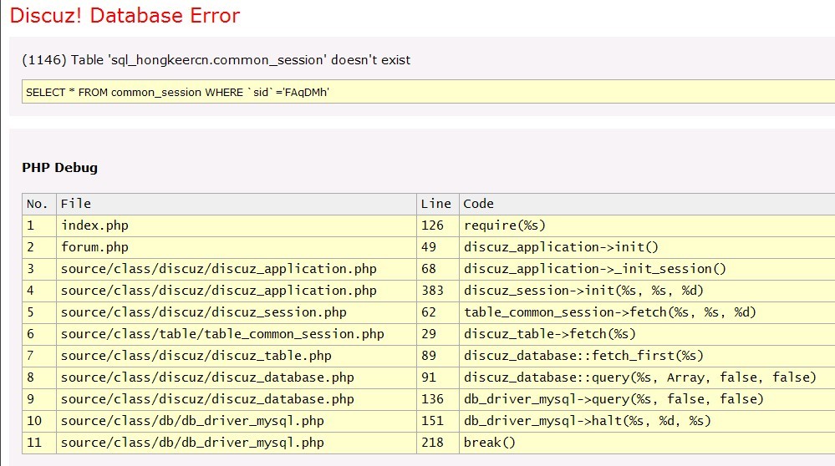Click line number 29

pyautogui.click(x=437, y=334)
